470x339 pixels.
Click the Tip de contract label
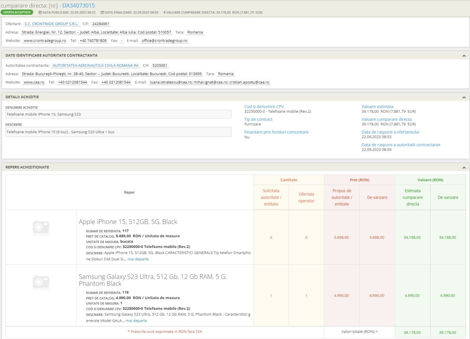pyautogui.click(x=259, y=120)
